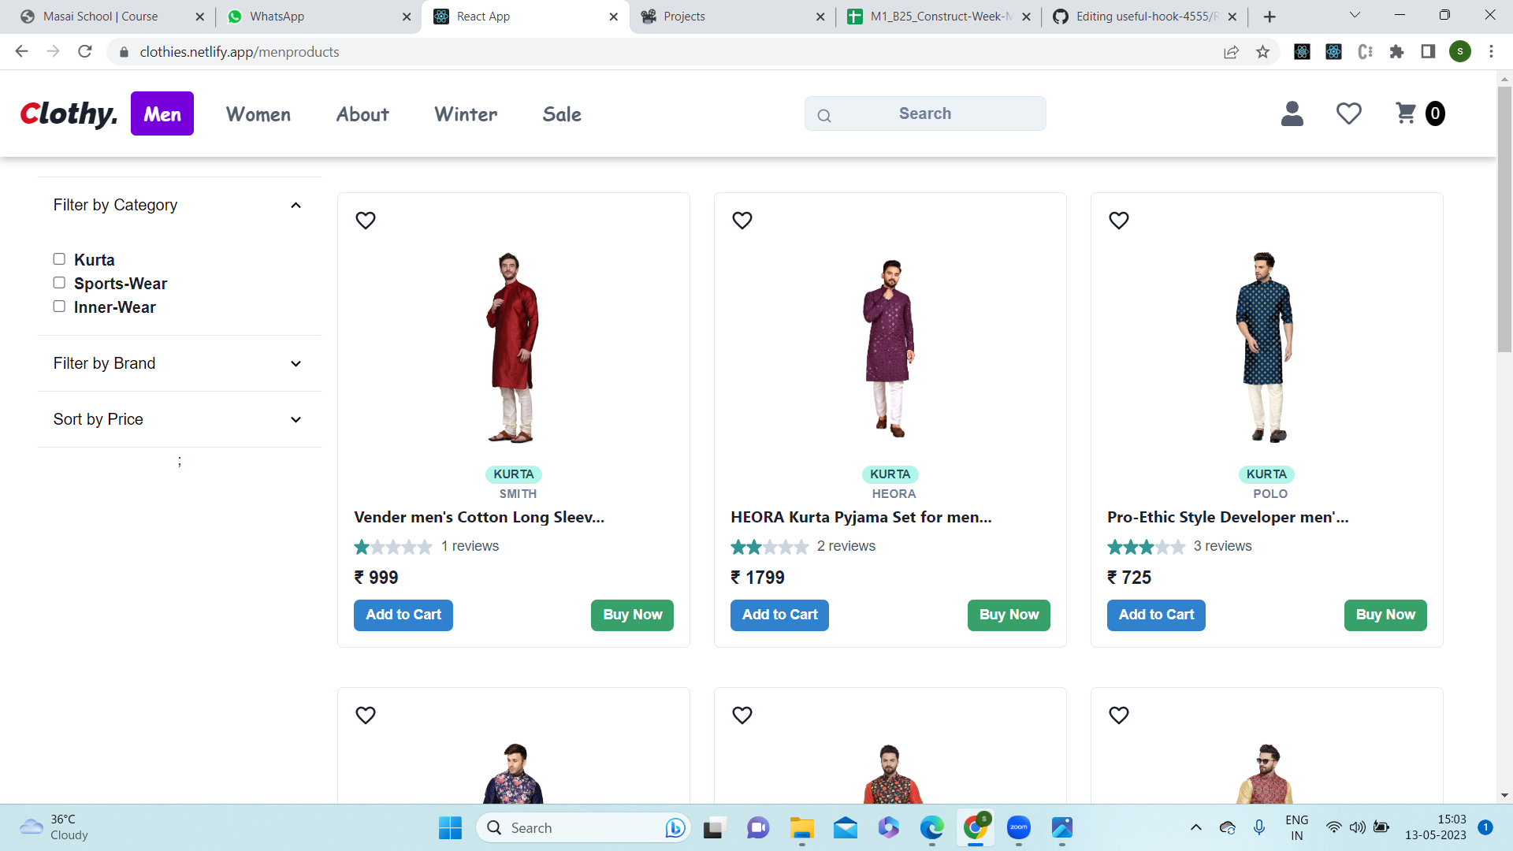Viewport: 1513px width, 851px height.
Task: Add HEORA Kurta Pyjama Set to wishlist heart
Action: click(x=742, y=221)
